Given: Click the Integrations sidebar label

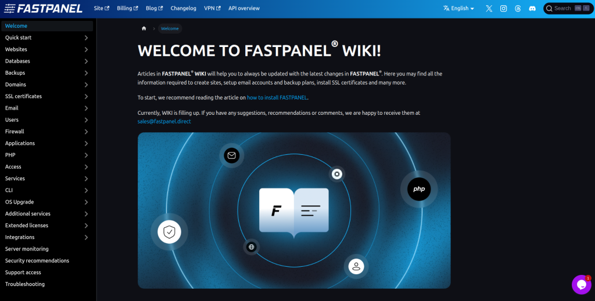Looking at the screenshot, I should (20, 237).
